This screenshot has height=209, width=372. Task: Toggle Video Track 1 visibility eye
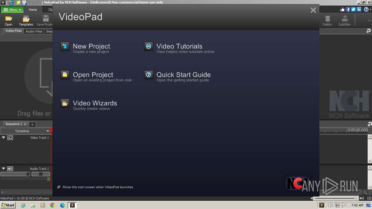pos(10,138)
